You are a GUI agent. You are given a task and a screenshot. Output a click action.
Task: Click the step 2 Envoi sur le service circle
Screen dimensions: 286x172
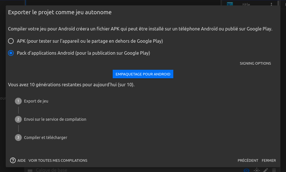tap(18, 119)
